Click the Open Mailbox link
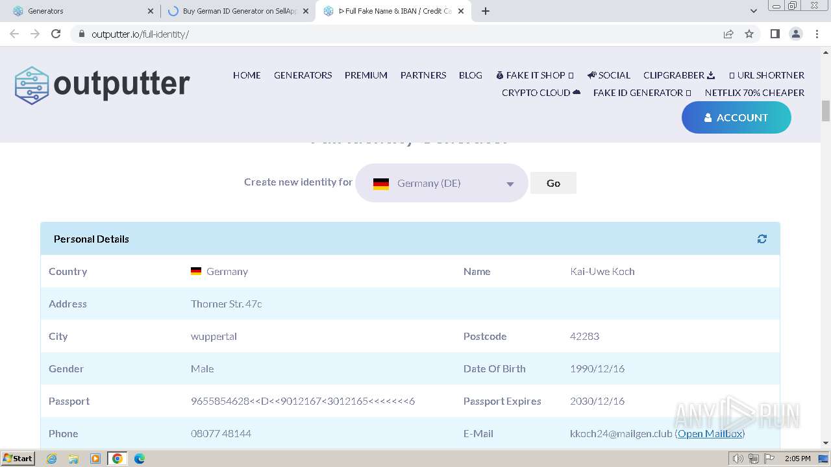The width and height of the screenshot is (831, 467). (x=710, y=433)
